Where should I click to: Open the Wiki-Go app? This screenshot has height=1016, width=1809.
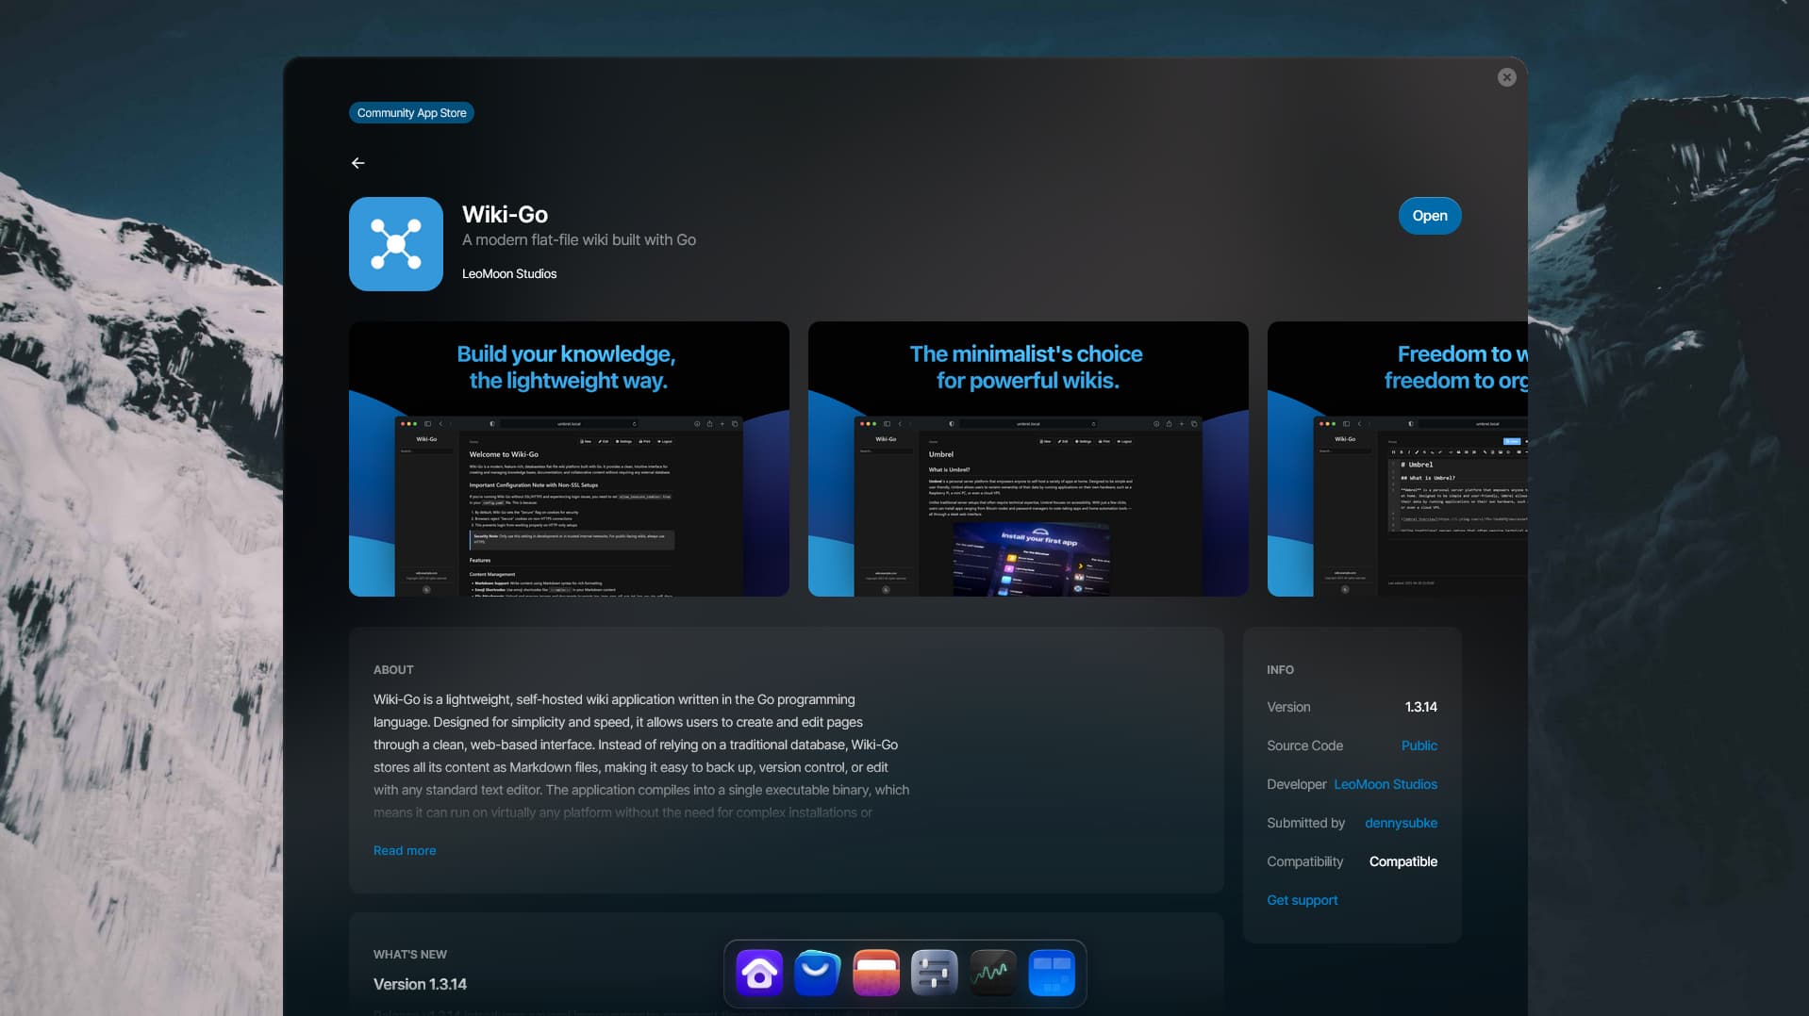tap(1430, 216)
